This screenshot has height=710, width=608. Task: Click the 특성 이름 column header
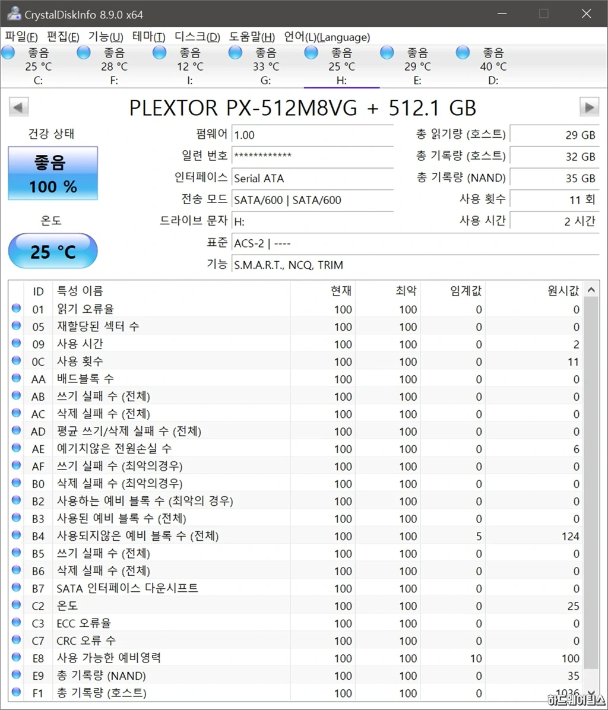pyautogui.click(x=171, y=291)
